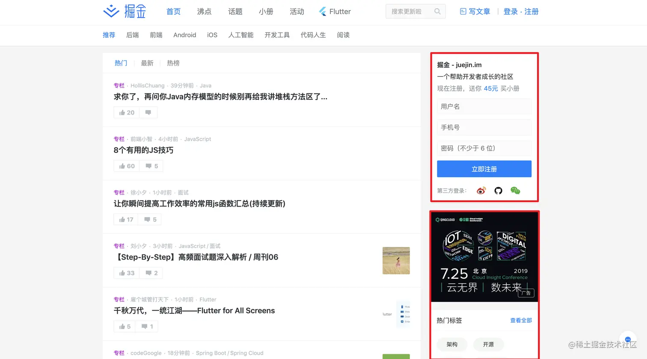Focus the 用户名 input field
Screen dimensions: 647x359
pos(484,106)
